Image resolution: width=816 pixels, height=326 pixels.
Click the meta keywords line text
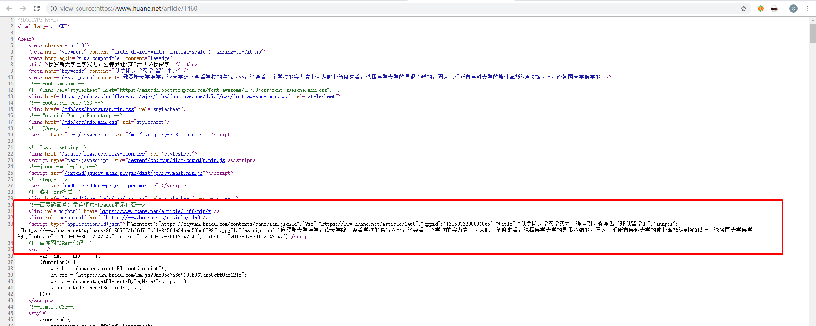(109, 71)
